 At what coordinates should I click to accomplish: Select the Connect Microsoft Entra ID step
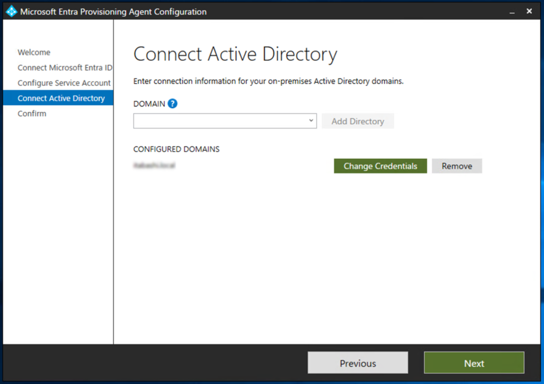[x=65, y=68]
